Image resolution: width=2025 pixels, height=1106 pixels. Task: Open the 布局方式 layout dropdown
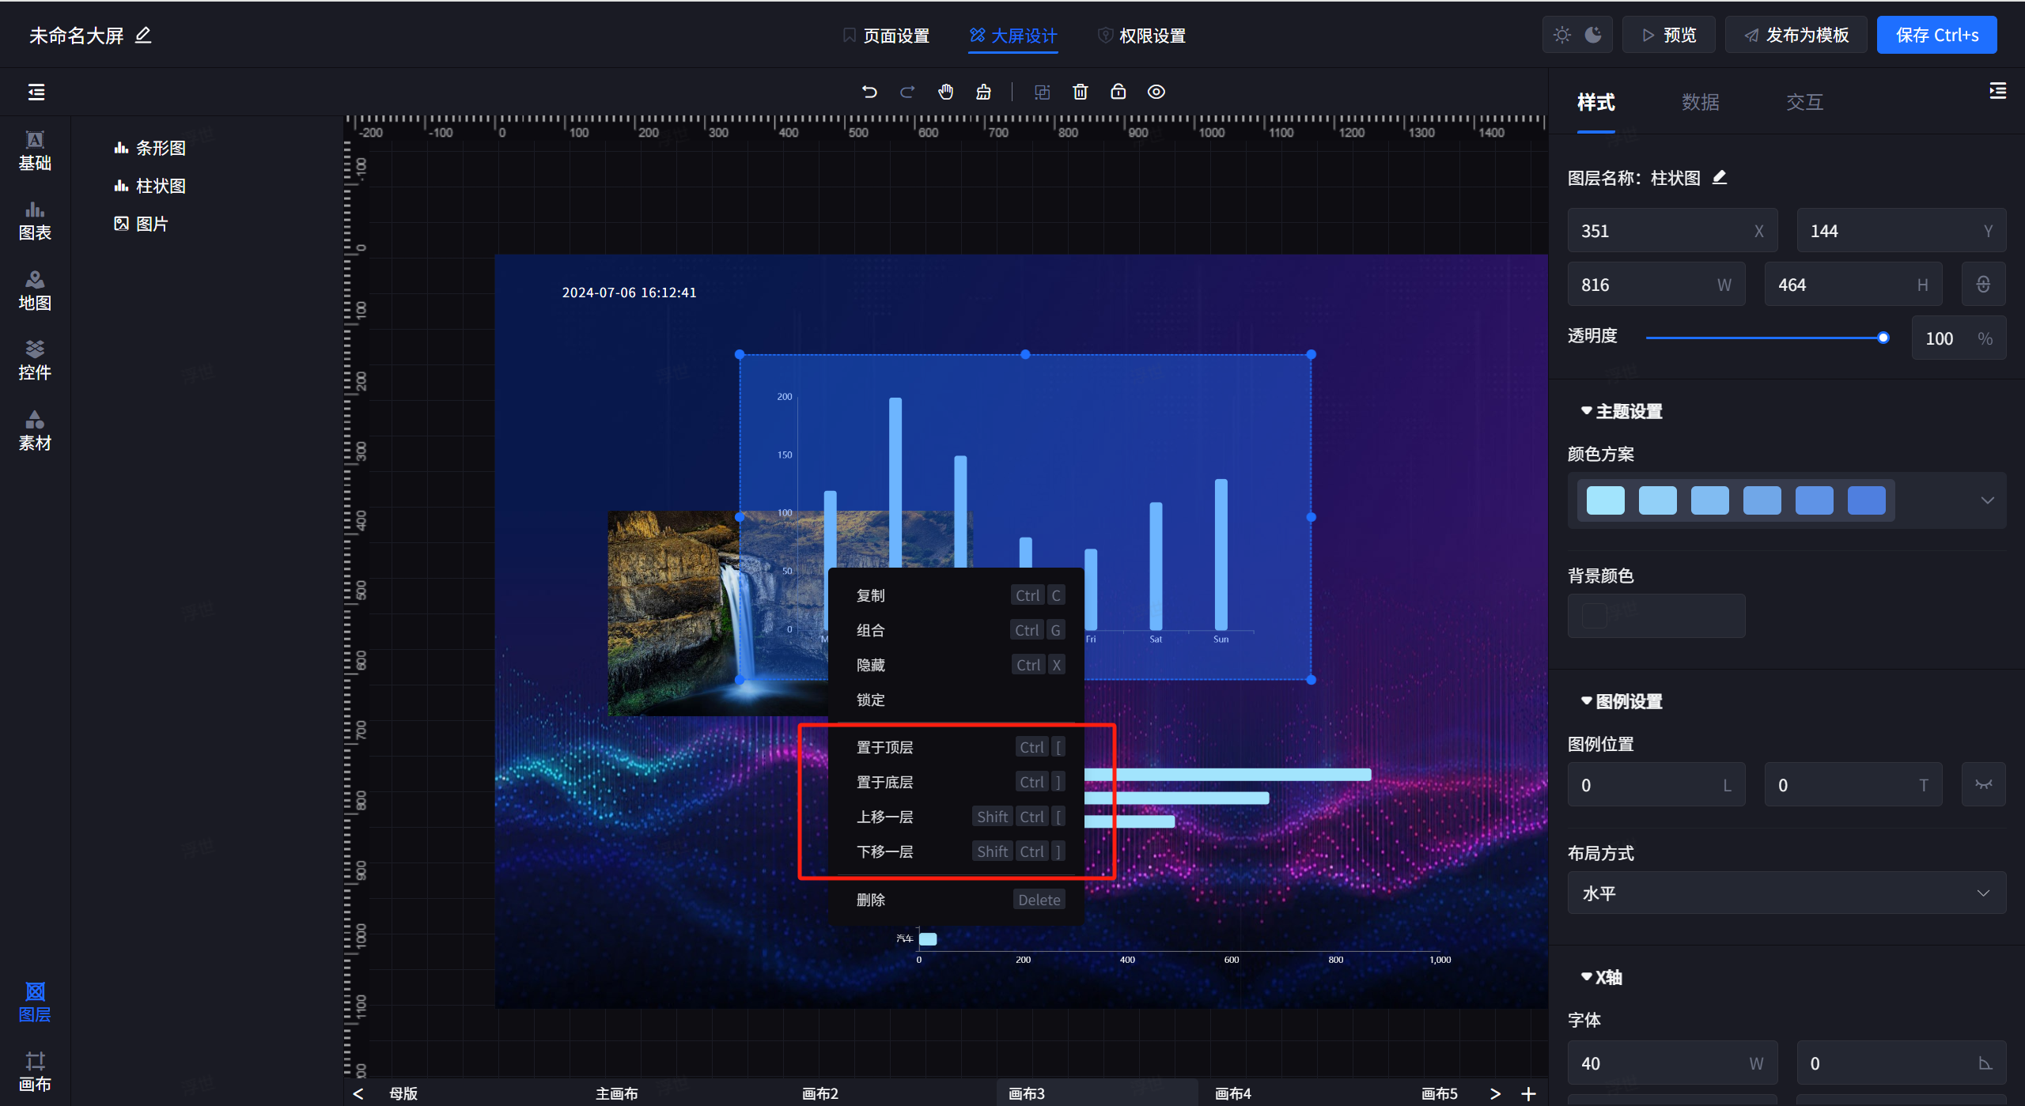(1786, 893)
